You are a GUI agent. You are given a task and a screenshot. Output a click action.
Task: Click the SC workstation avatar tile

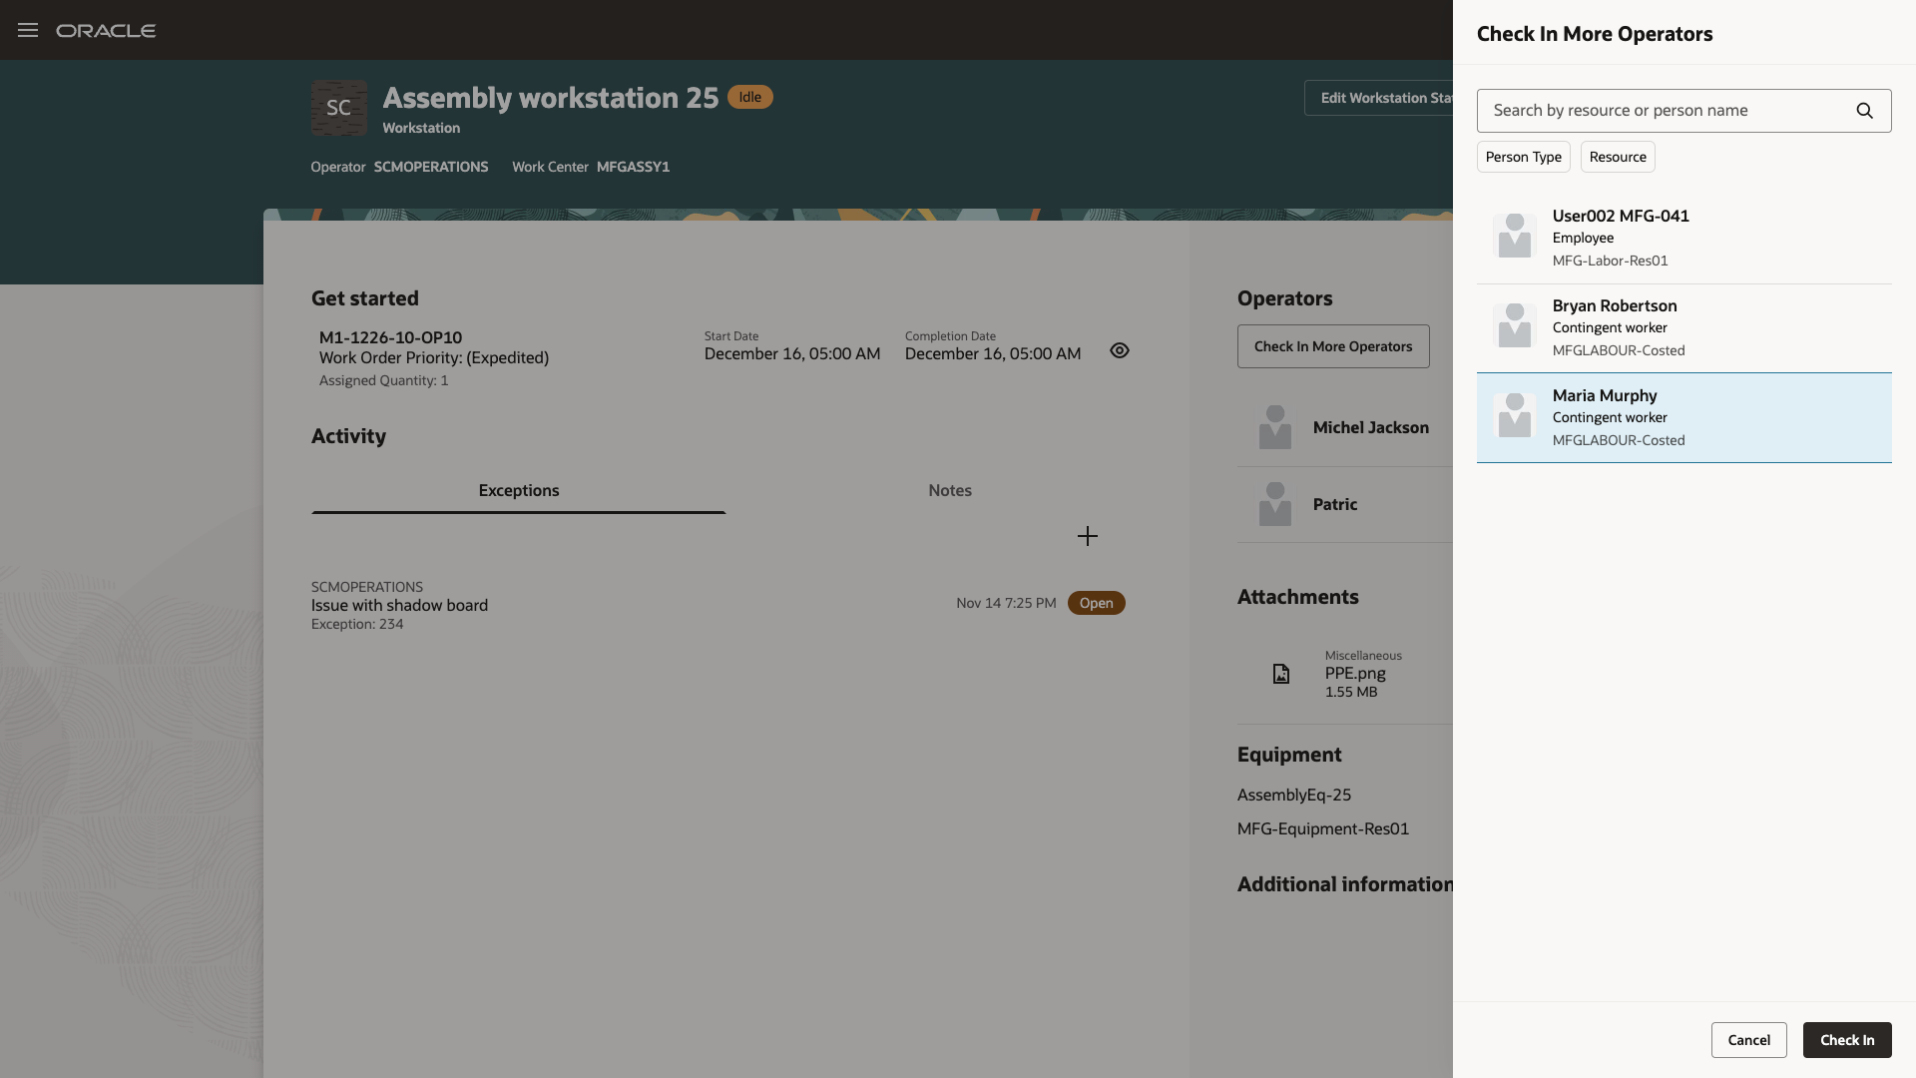point(338,108)
